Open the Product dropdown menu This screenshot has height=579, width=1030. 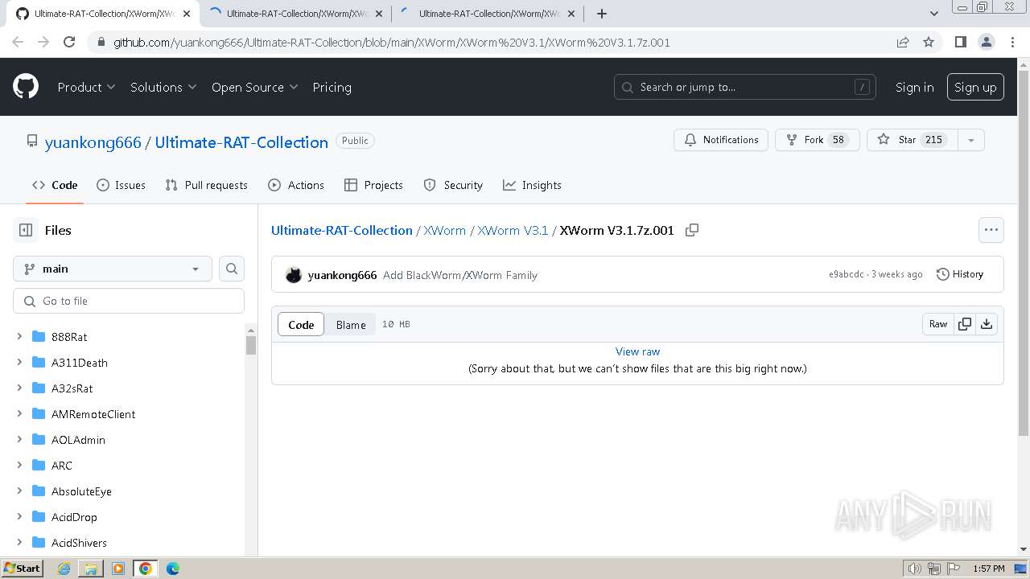pos(86,87)
